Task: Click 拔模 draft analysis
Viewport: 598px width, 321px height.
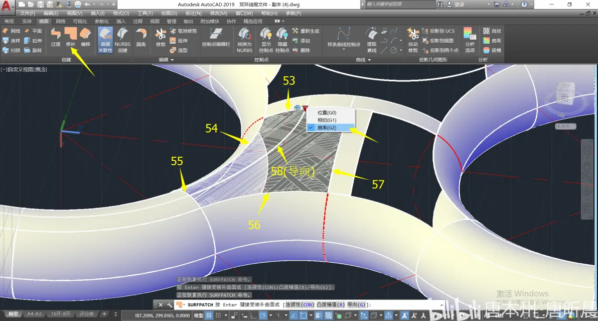Action: [x=492, y=50]
